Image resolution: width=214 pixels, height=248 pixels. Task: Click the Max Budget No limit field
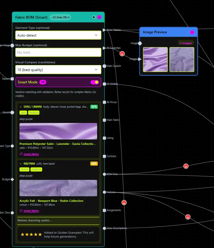tap(58, 52)
